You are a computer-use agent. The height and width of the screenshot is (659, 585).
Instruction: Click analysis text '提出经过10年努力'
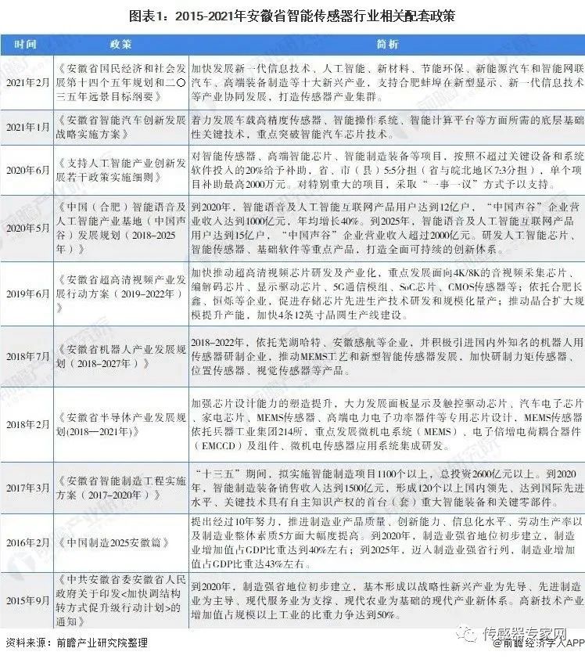coord(387,542)
